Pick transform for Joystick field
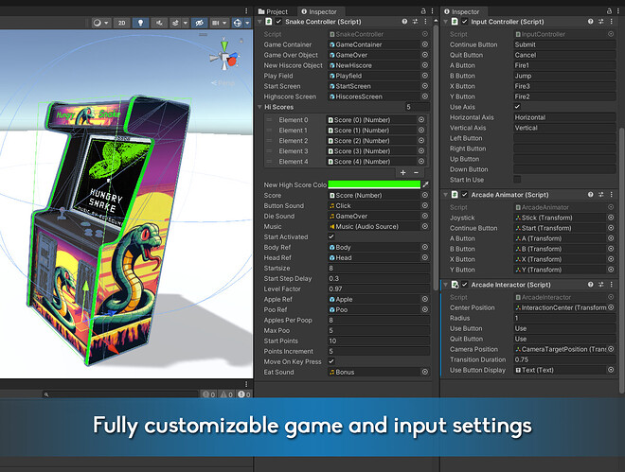 [x=611, y=218]
